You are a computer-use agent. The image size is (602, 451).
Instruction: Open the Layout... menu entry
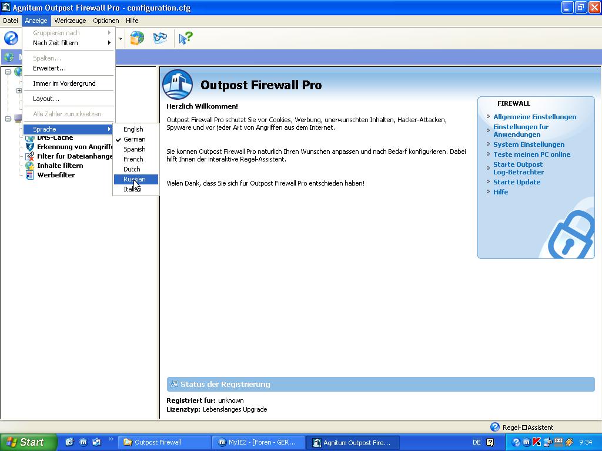(x=69, y=99)
